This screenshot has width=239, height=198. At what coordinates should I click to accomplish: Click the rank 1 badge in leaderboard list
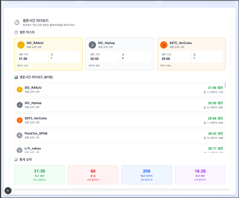click(20, 90)
